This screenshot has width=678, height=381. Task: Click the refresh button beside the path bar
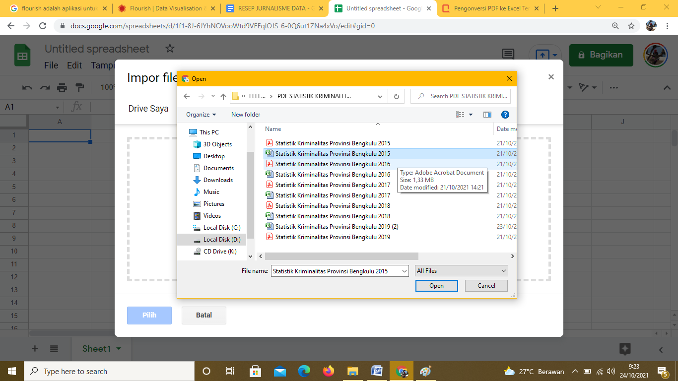[396, 96]
